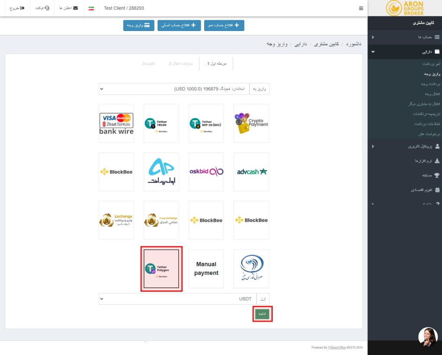The width and height of the screenshot is (442, 355).
Task: Select the Crypto Payment method tile
Action: [x=251, y=124]
